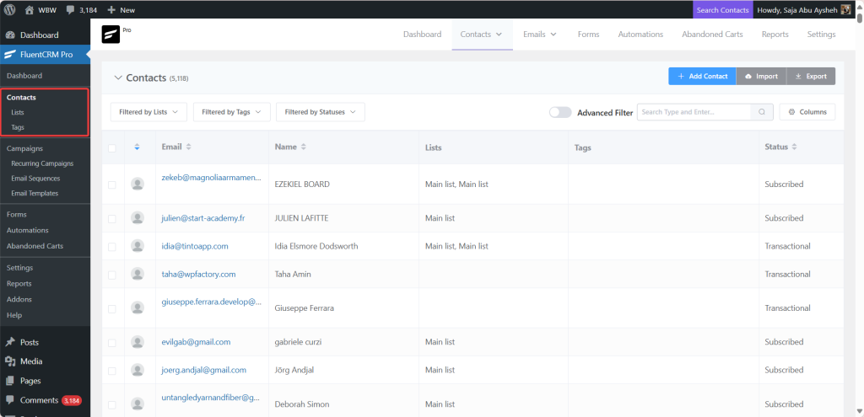Check the Jörg Andjal row checkbox

pyautogui.click(x=112, y=371)
